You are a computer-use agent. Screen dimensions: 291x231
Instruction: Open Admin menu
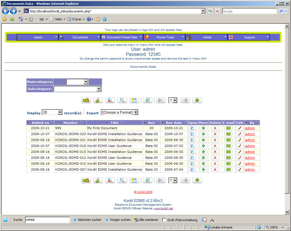[x=206, y=37]
